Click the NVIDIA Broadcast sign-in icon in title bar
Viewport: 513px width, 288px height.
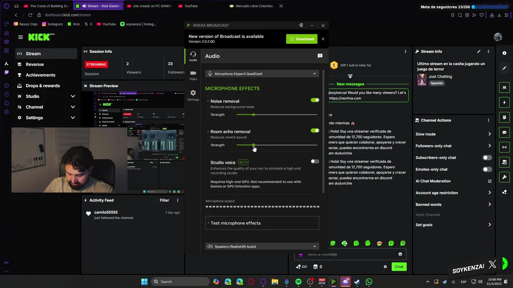tap(301, 25)
